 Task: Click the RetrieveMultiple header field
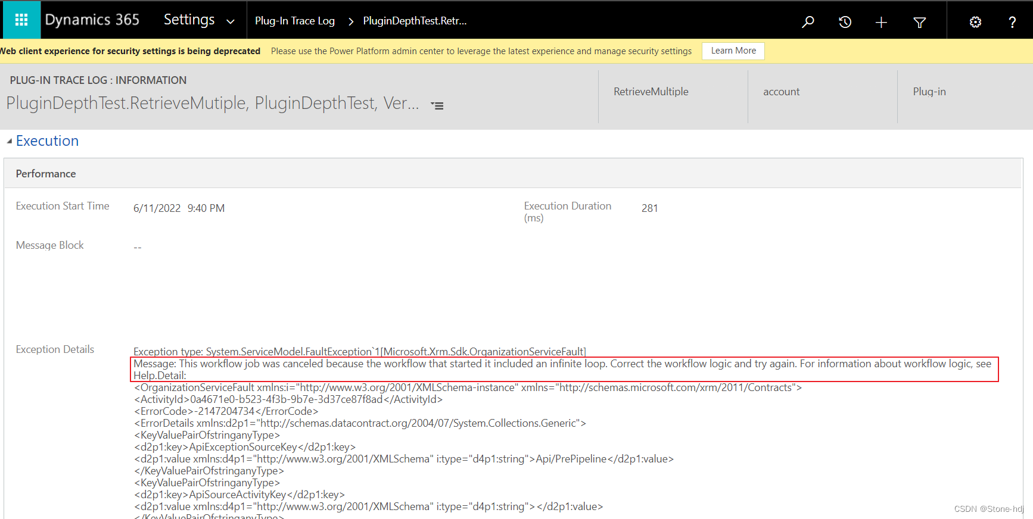pyautogui.click(x=651, y=92)
